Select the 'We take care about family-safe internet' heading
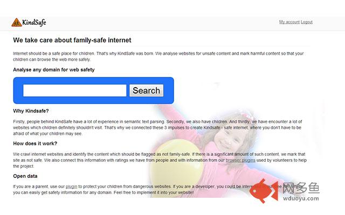 click(x=72, y=40)
